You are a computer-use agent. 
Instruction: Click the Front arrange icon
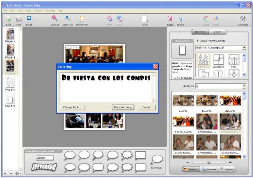click(109, 19)
